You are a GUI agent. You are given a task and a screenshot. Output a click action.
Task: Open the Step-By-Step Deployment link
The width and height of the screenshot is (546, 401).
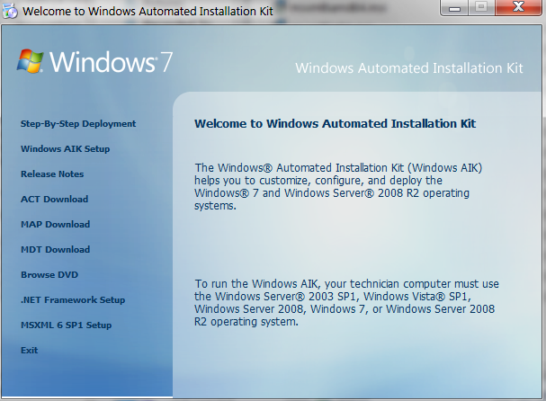tap(78, 124)
